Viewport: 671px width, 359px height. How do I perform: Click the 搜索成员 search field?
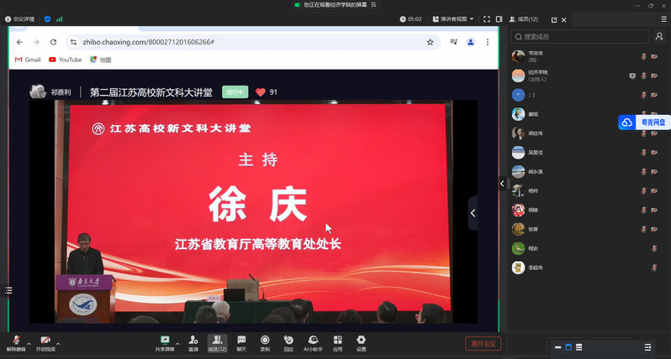[580, 36]
